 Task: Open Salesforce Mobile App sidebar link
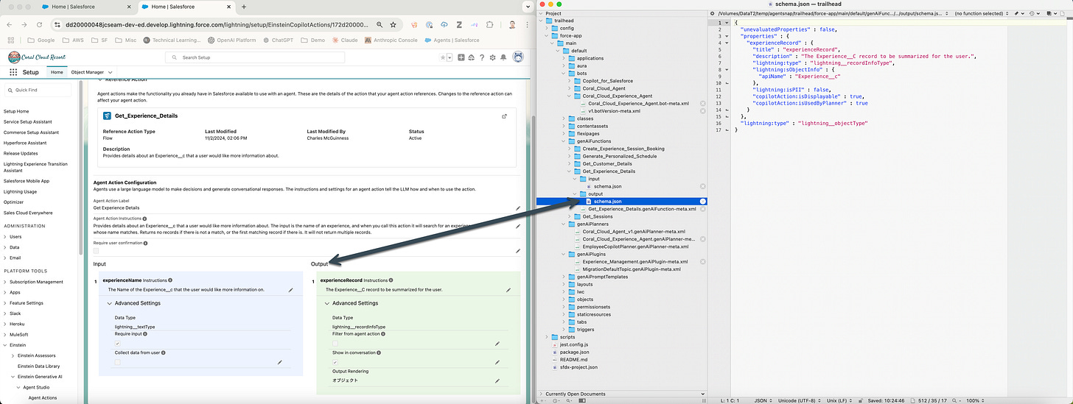[x=26, y=180]
